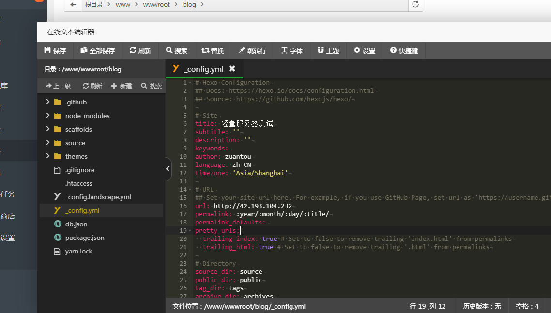Click the scaffolds folder icon

click(58, 129)
